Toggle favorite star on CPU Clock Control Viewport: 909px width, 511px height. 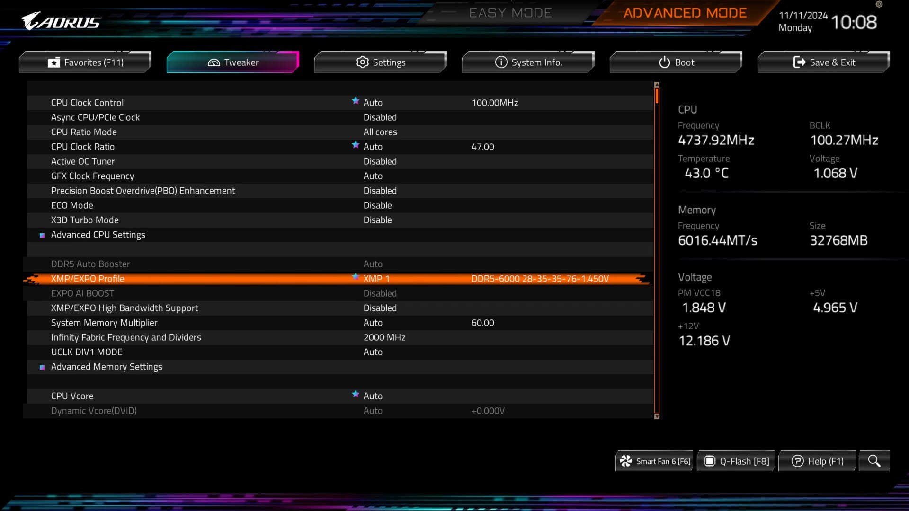point(356,101)
